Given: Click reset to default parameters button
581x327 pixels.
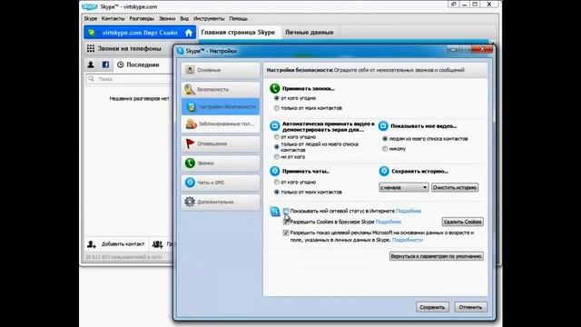Looking at the screenshot, I should click(436, 256).
